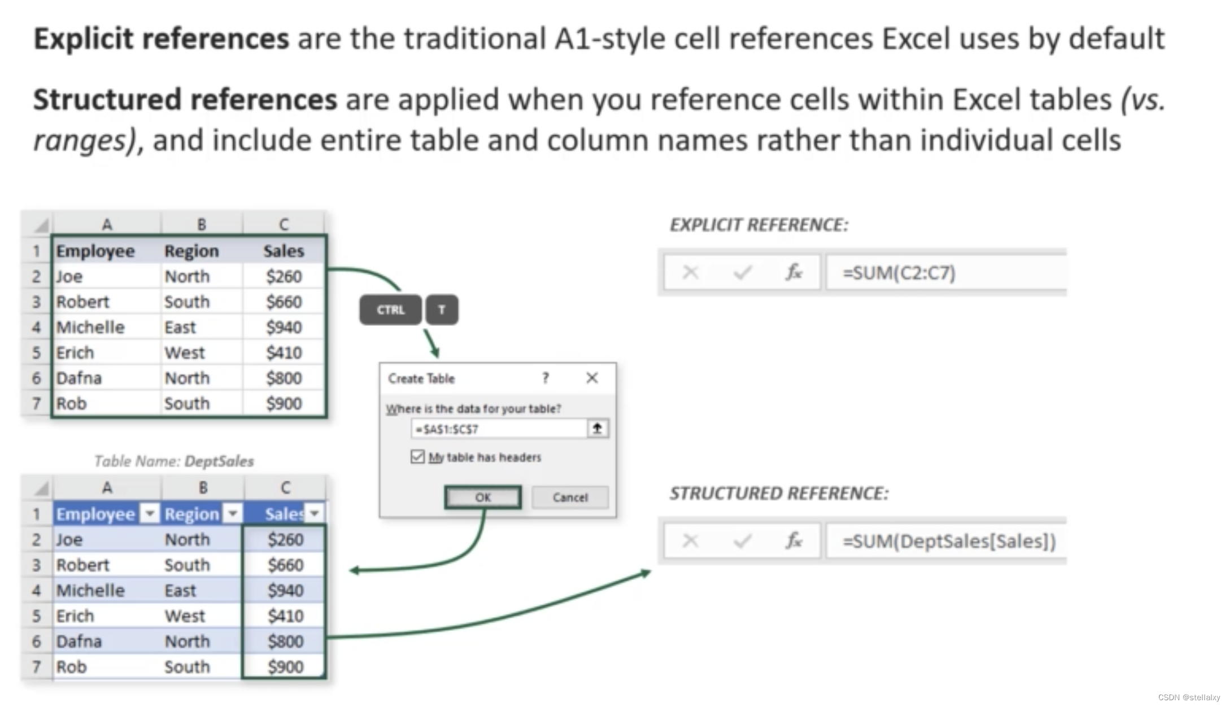Click the X cancel icon on the structured reference bar
The width and height of the screenshot is (1229, 707).
[x=690, y=541]
